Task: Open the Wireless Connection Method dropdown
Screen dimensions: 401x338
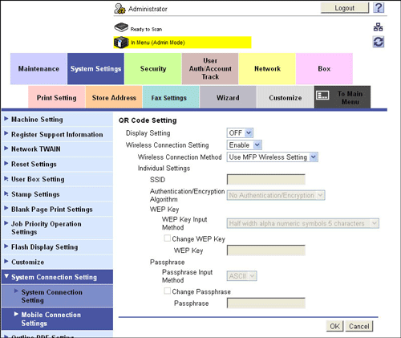Action: point(272,157)
